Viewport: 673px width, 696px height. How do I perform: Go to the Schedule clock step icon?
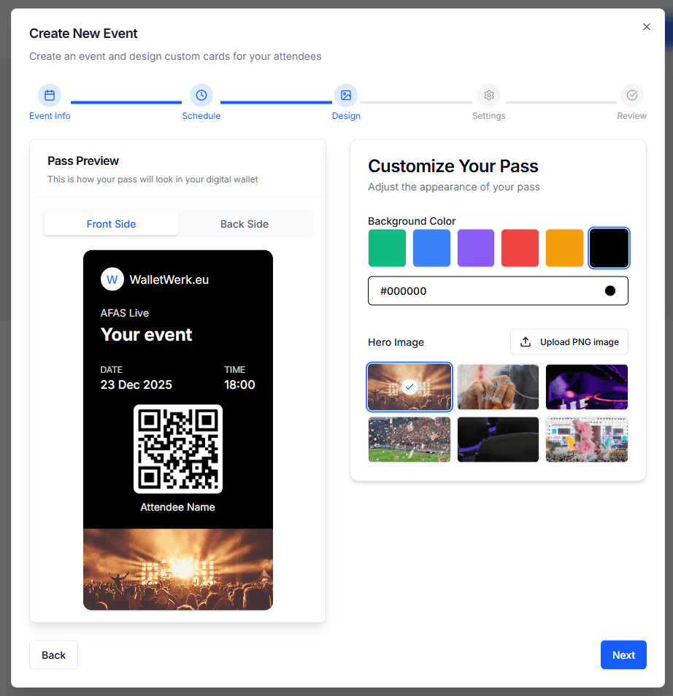(201, 96)
